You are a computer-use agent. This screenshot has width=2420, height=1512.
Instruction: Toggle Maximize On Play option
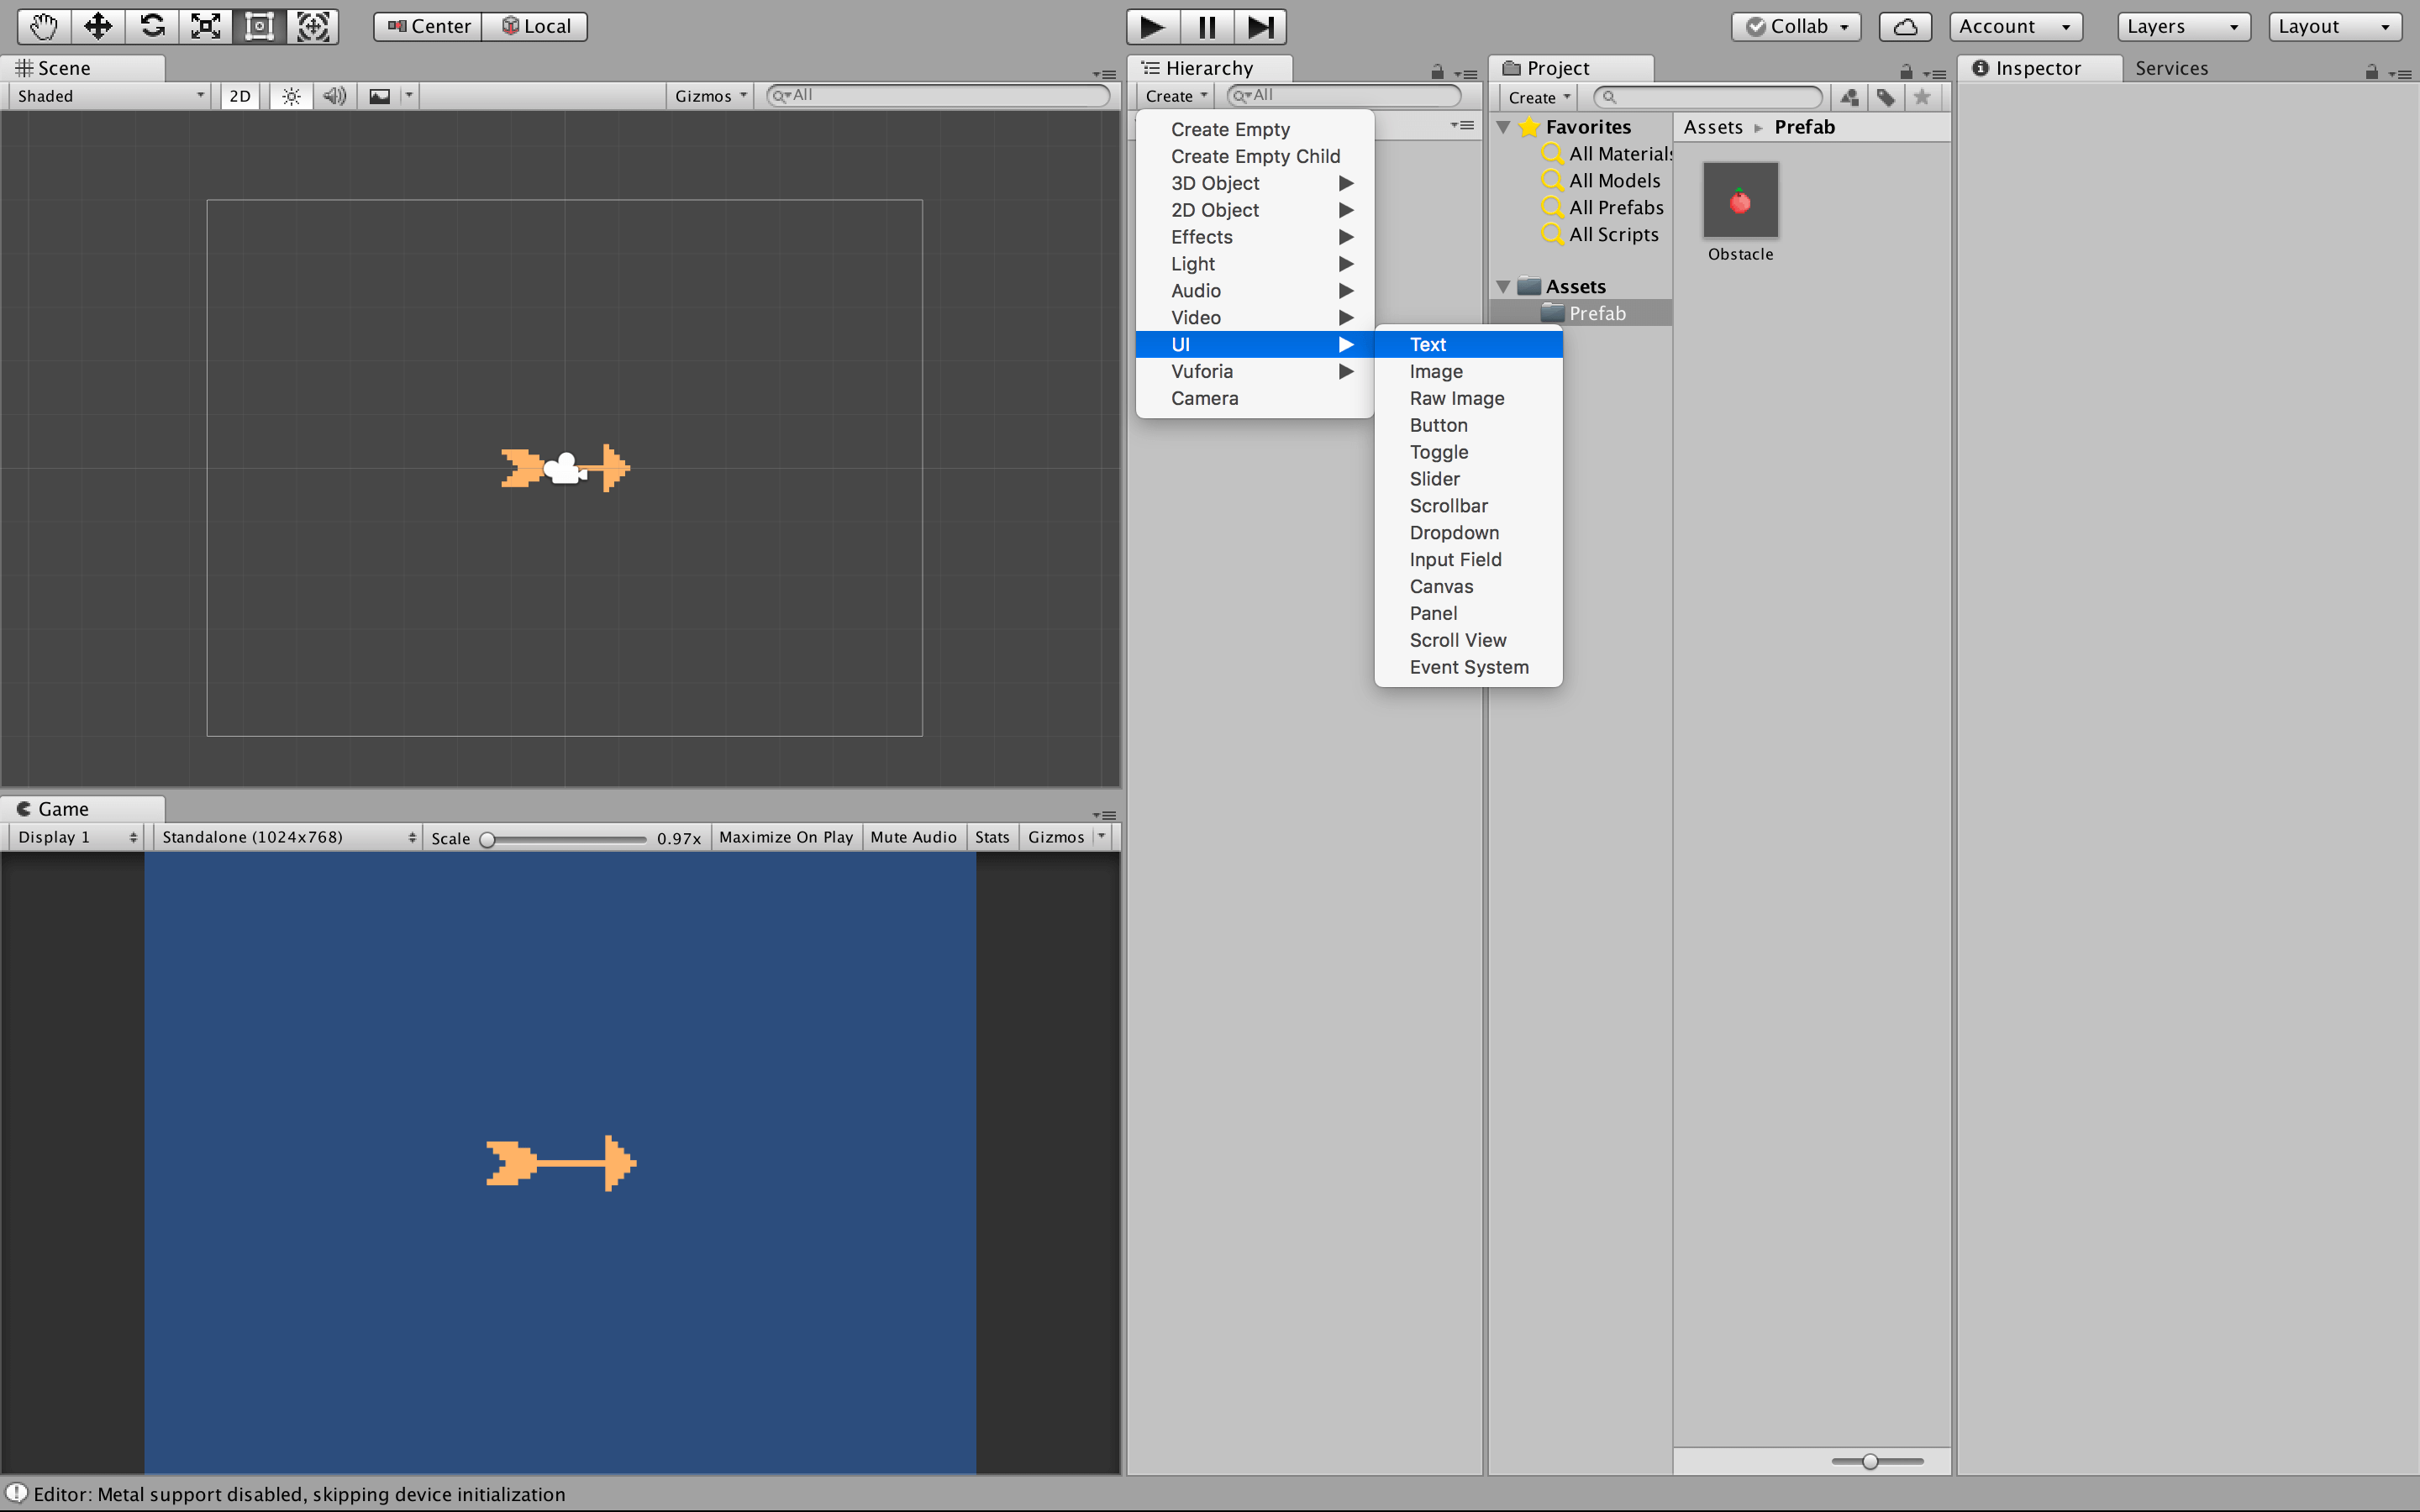pos(786,836)
